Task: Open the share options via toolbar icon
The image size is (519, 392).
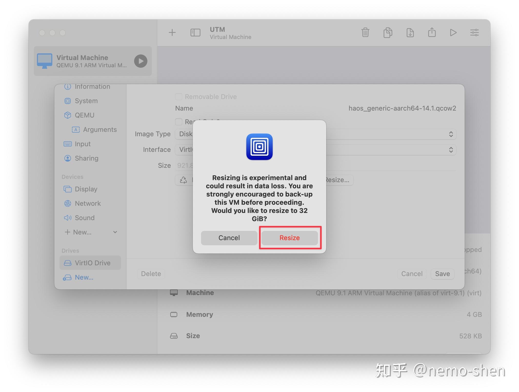Action: coord(432,33)
